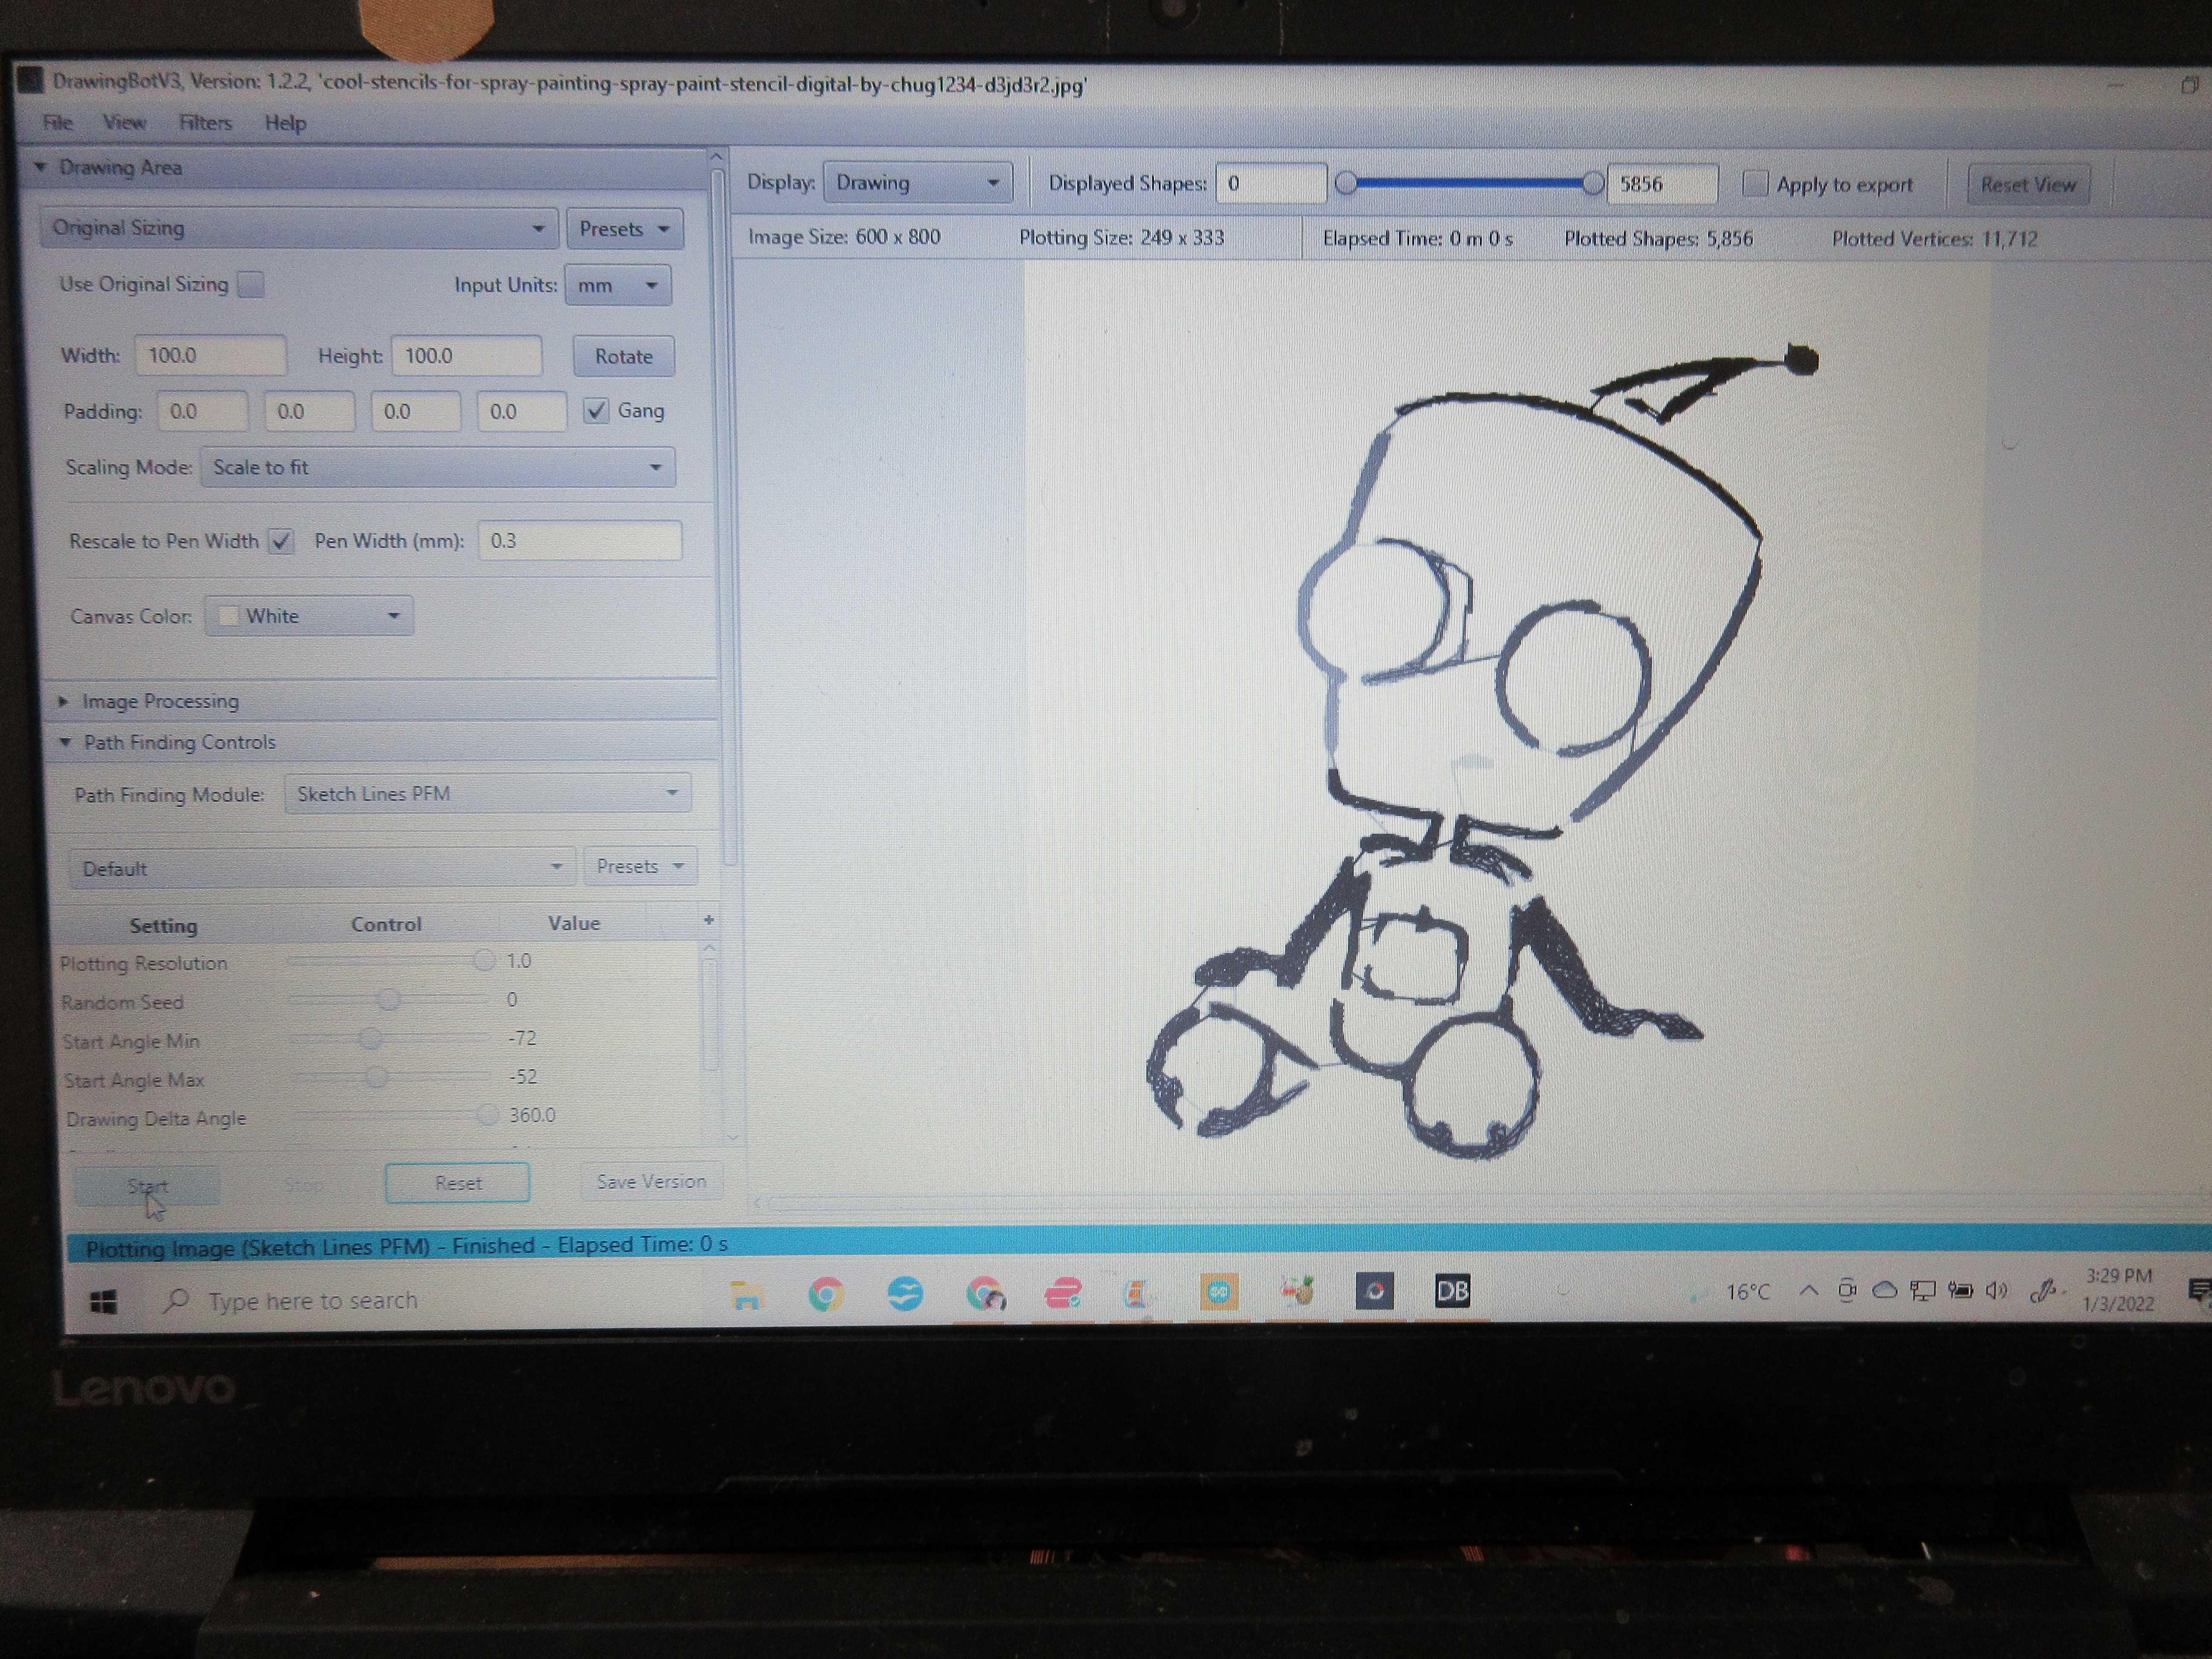Enable the Apply to export checkbox
Screen dimensions: 2212x1659
tap(1755, 184)
